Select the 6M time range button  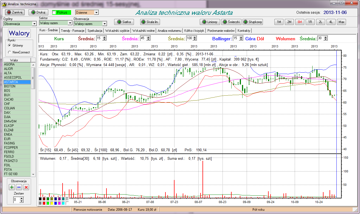300,22
